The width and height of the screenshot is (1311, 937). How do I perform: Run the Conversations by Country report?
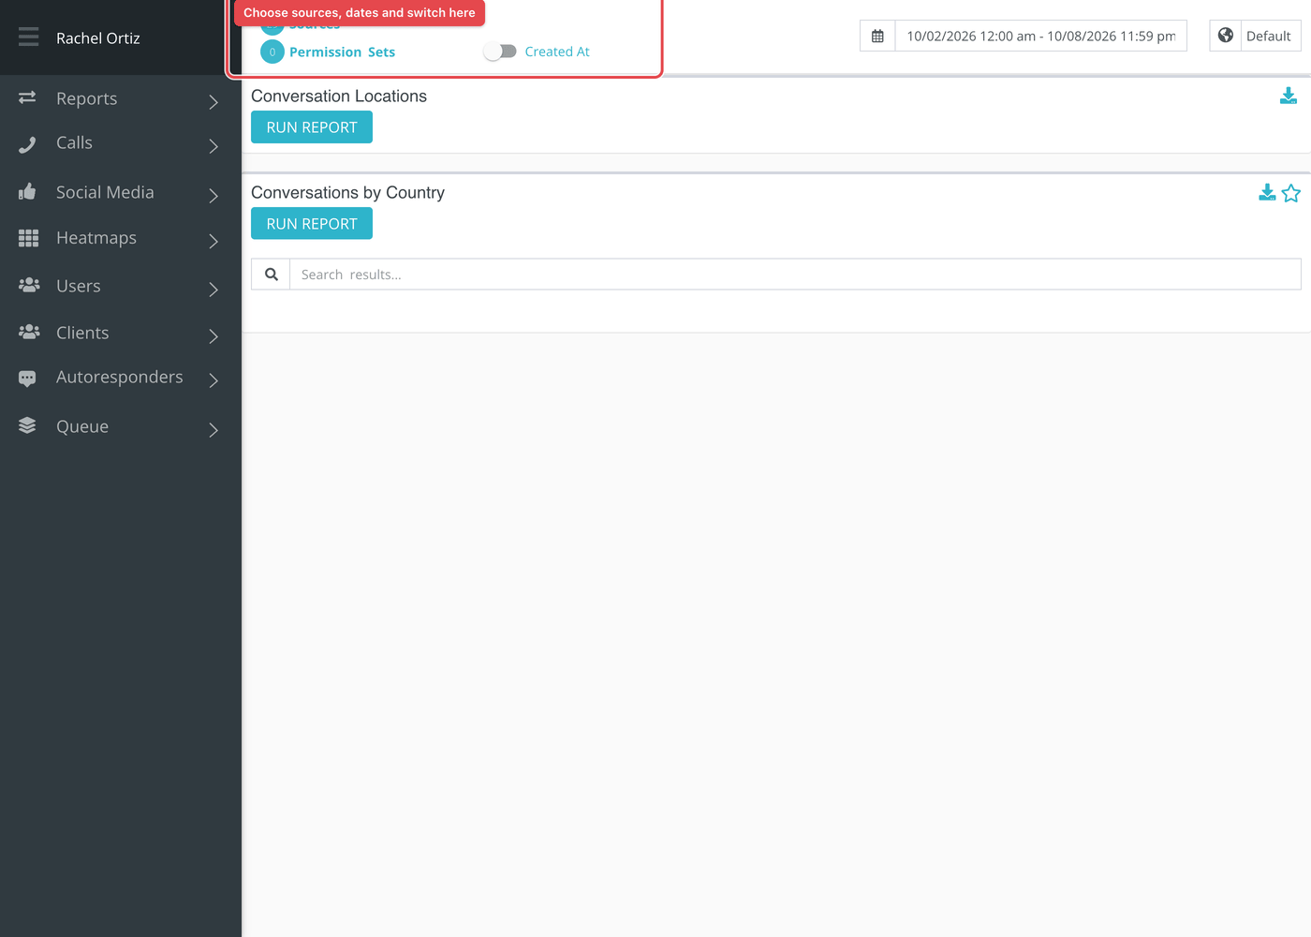pos(312,224)
